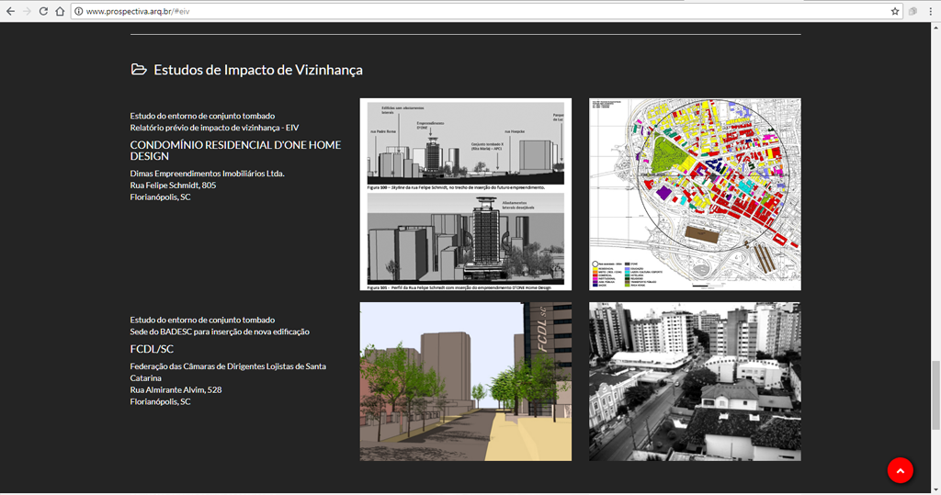This screenshot has width=941, height=495.
Task: Click the Estudos de Impacto de Vizinhança heading
Action: (x=257, y=70)
